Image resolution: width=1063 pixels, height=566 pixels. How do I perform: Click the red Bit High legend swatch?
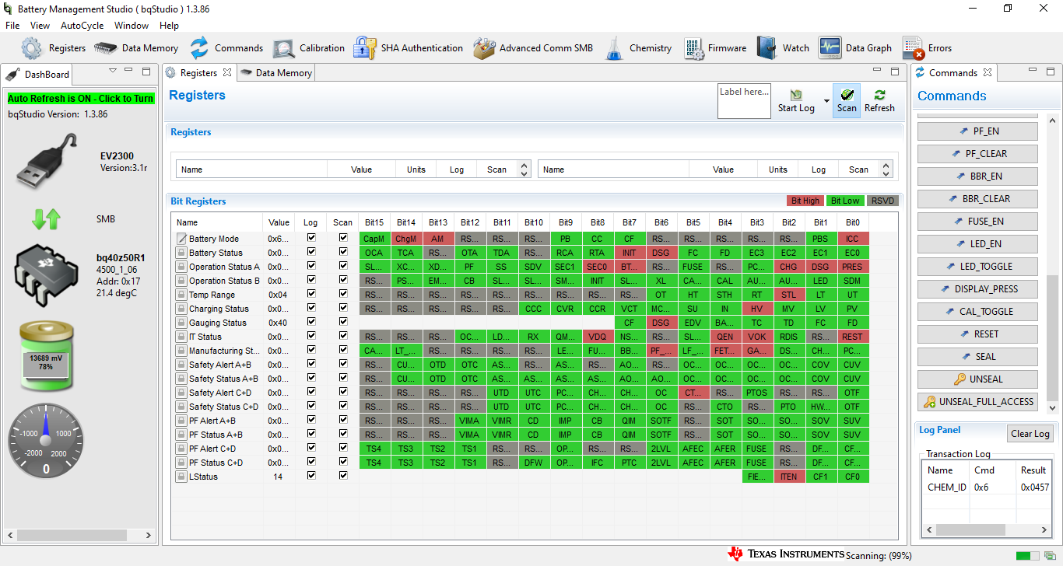[x=805, y=201]
